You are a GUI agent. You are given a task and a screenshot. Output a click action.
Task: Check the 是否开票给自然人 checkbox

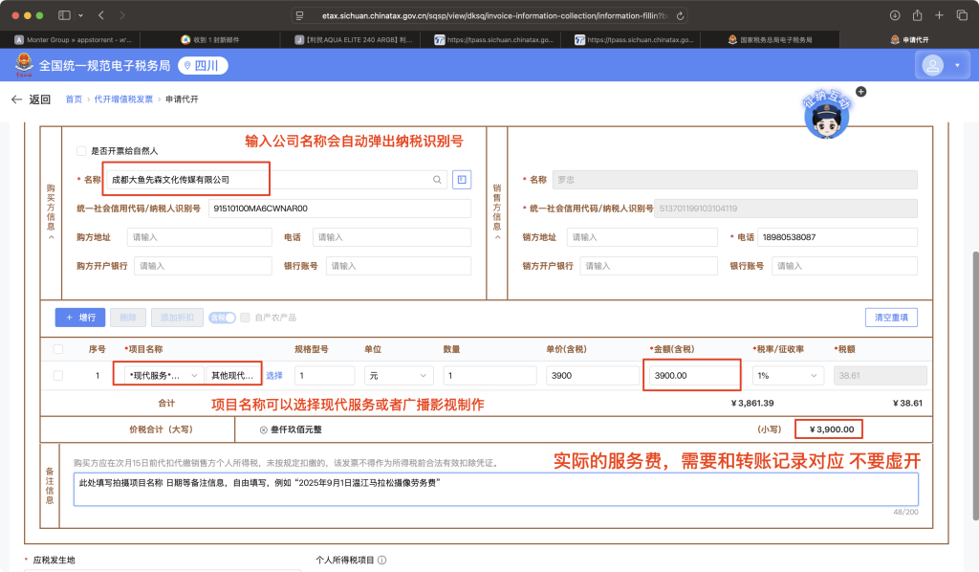point(81,150)
